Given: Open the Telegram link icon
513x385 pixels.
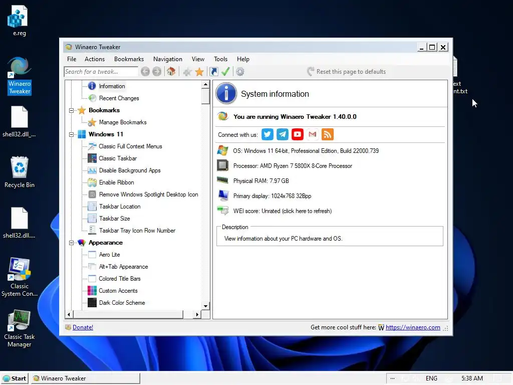Looking at the screenshot, I should pyautogui.click(x=283, y=134).
